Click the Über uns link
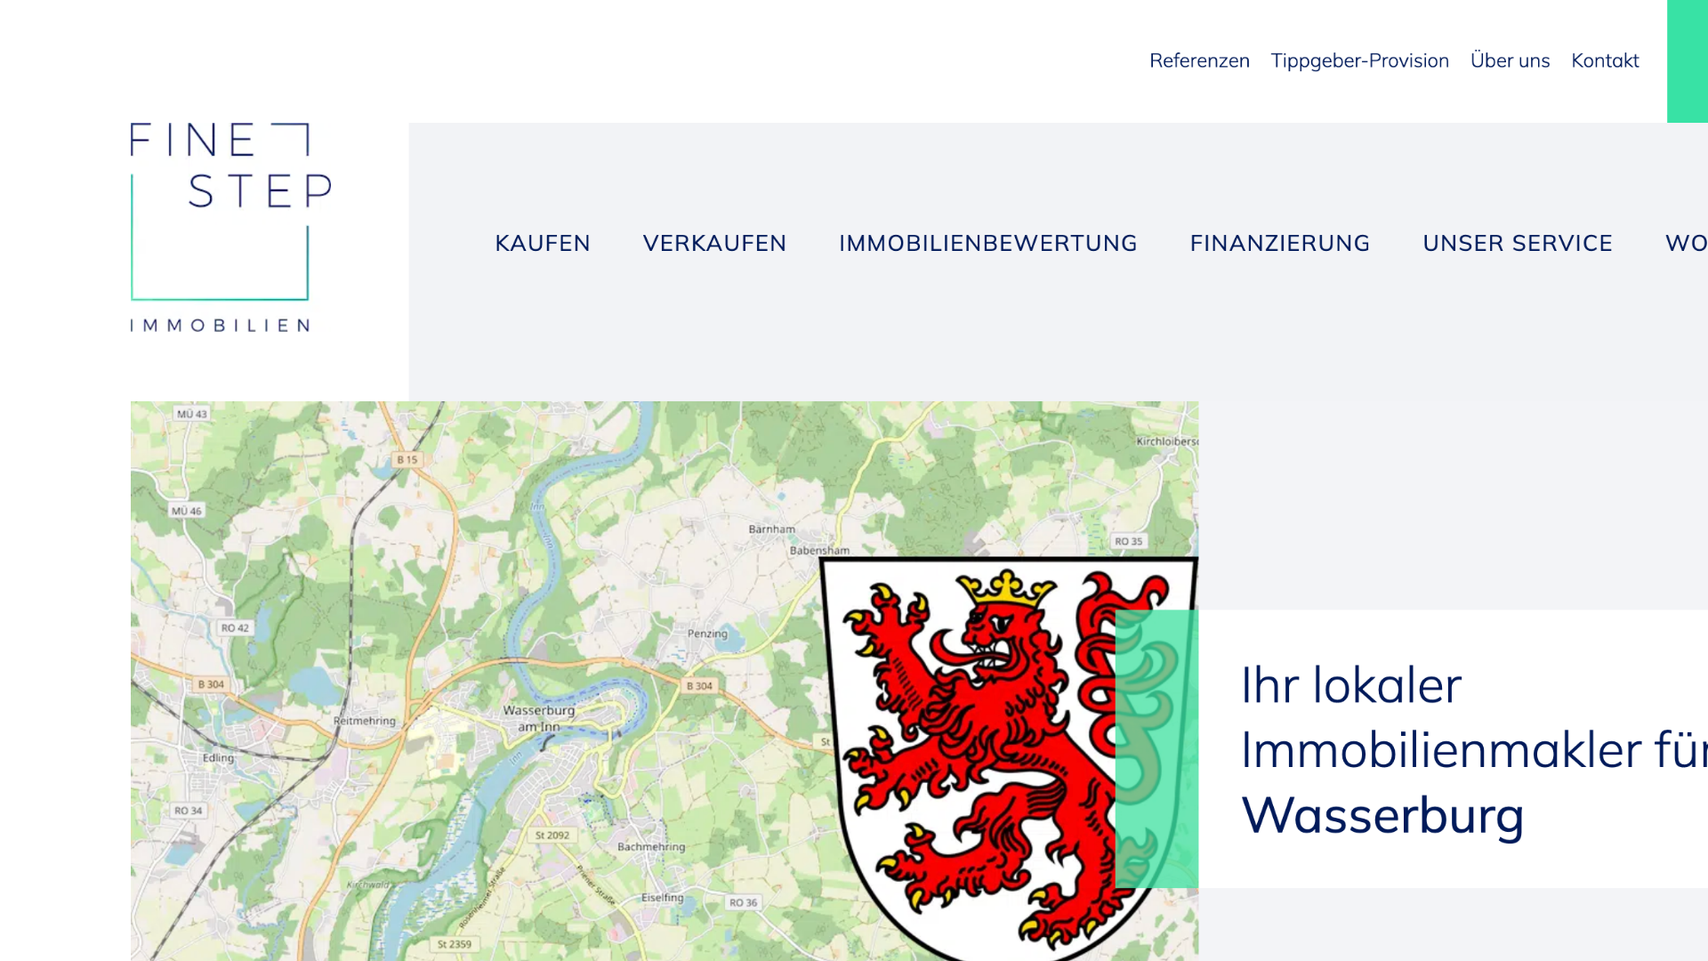Image resolution: width=1708 pixels, height=961 pixels. 1510,61
